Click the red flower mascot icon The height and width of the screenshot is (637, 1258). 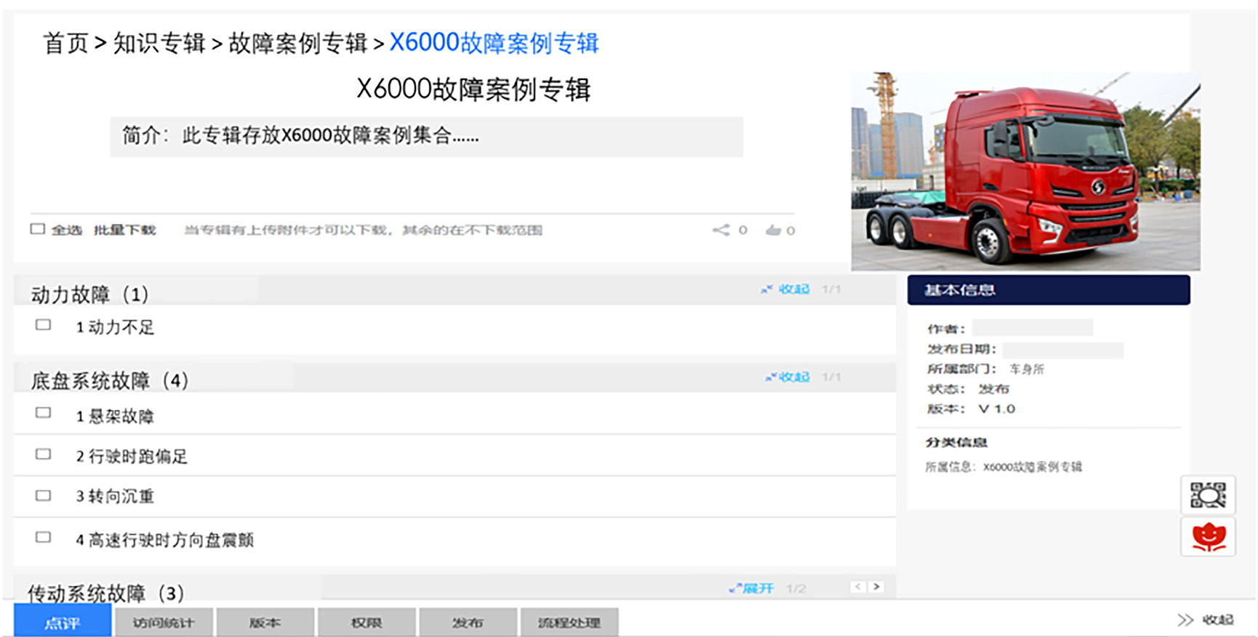pyautogui.click(x=1208, y=537)
